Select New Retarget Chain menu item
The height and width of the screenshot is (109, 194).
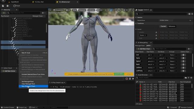click(33, 86)
